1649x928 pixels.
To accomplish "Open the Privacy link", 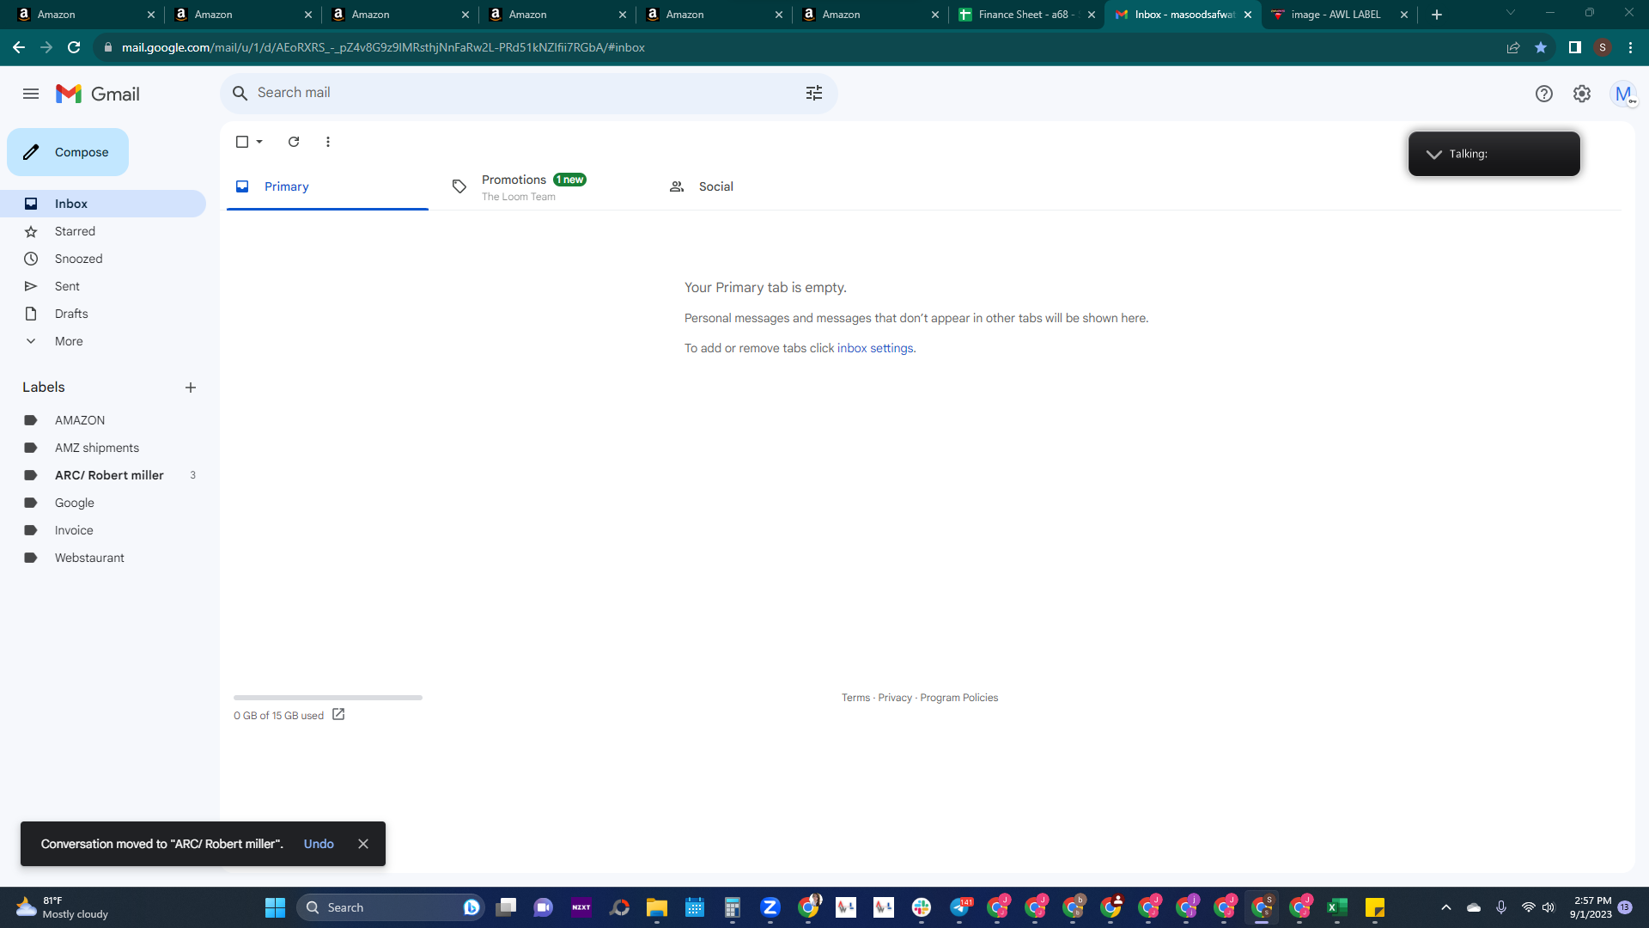I will 895,698.
